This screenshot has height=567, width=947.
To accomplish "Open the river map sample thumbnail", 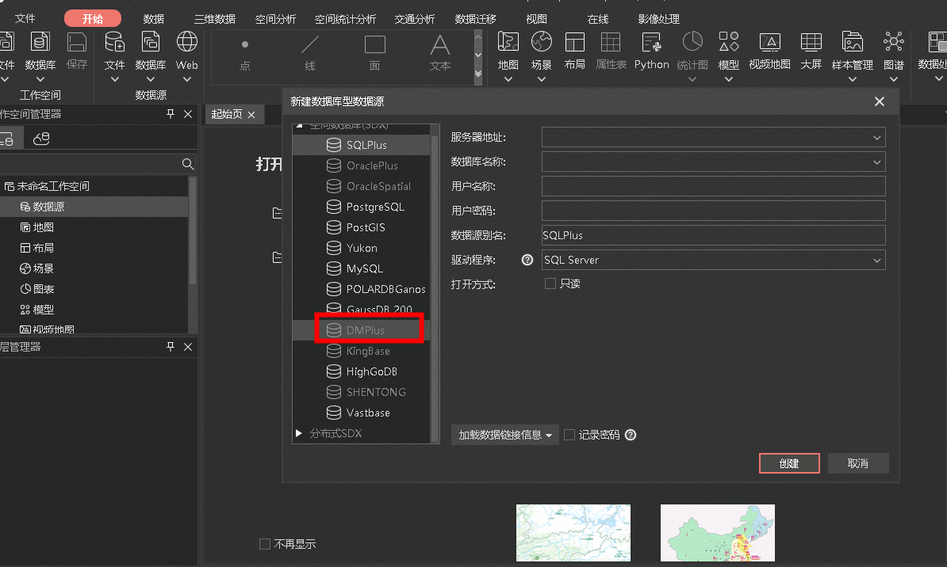I will [x=573, y=533].
